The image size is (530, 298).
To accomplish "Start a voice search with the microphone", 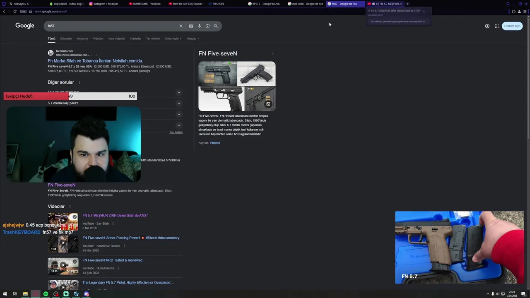I will tap(199, 26).
